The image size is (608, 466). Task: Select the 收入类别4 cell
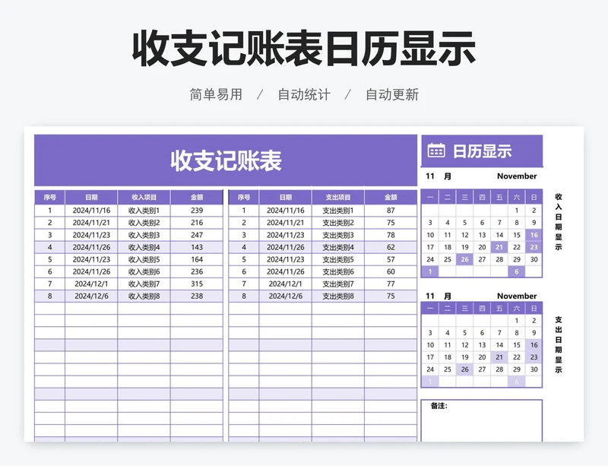[x=144, y=247]
